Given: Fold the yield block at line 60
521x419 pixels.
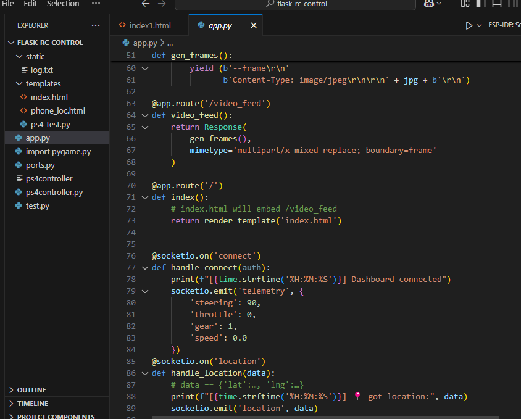Looking at the screenshot, I should pos(145,68).
